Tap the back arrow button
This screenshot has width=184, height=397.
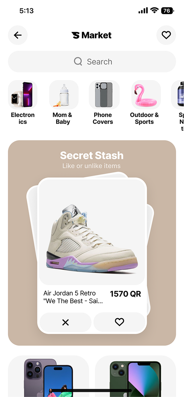(x=18, y=35)
